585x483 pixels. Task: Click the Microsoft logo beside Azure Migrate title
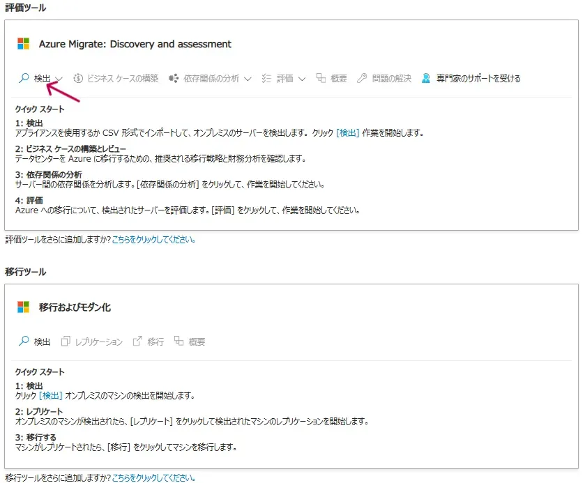pyautogui.click(x=23, y=44)
